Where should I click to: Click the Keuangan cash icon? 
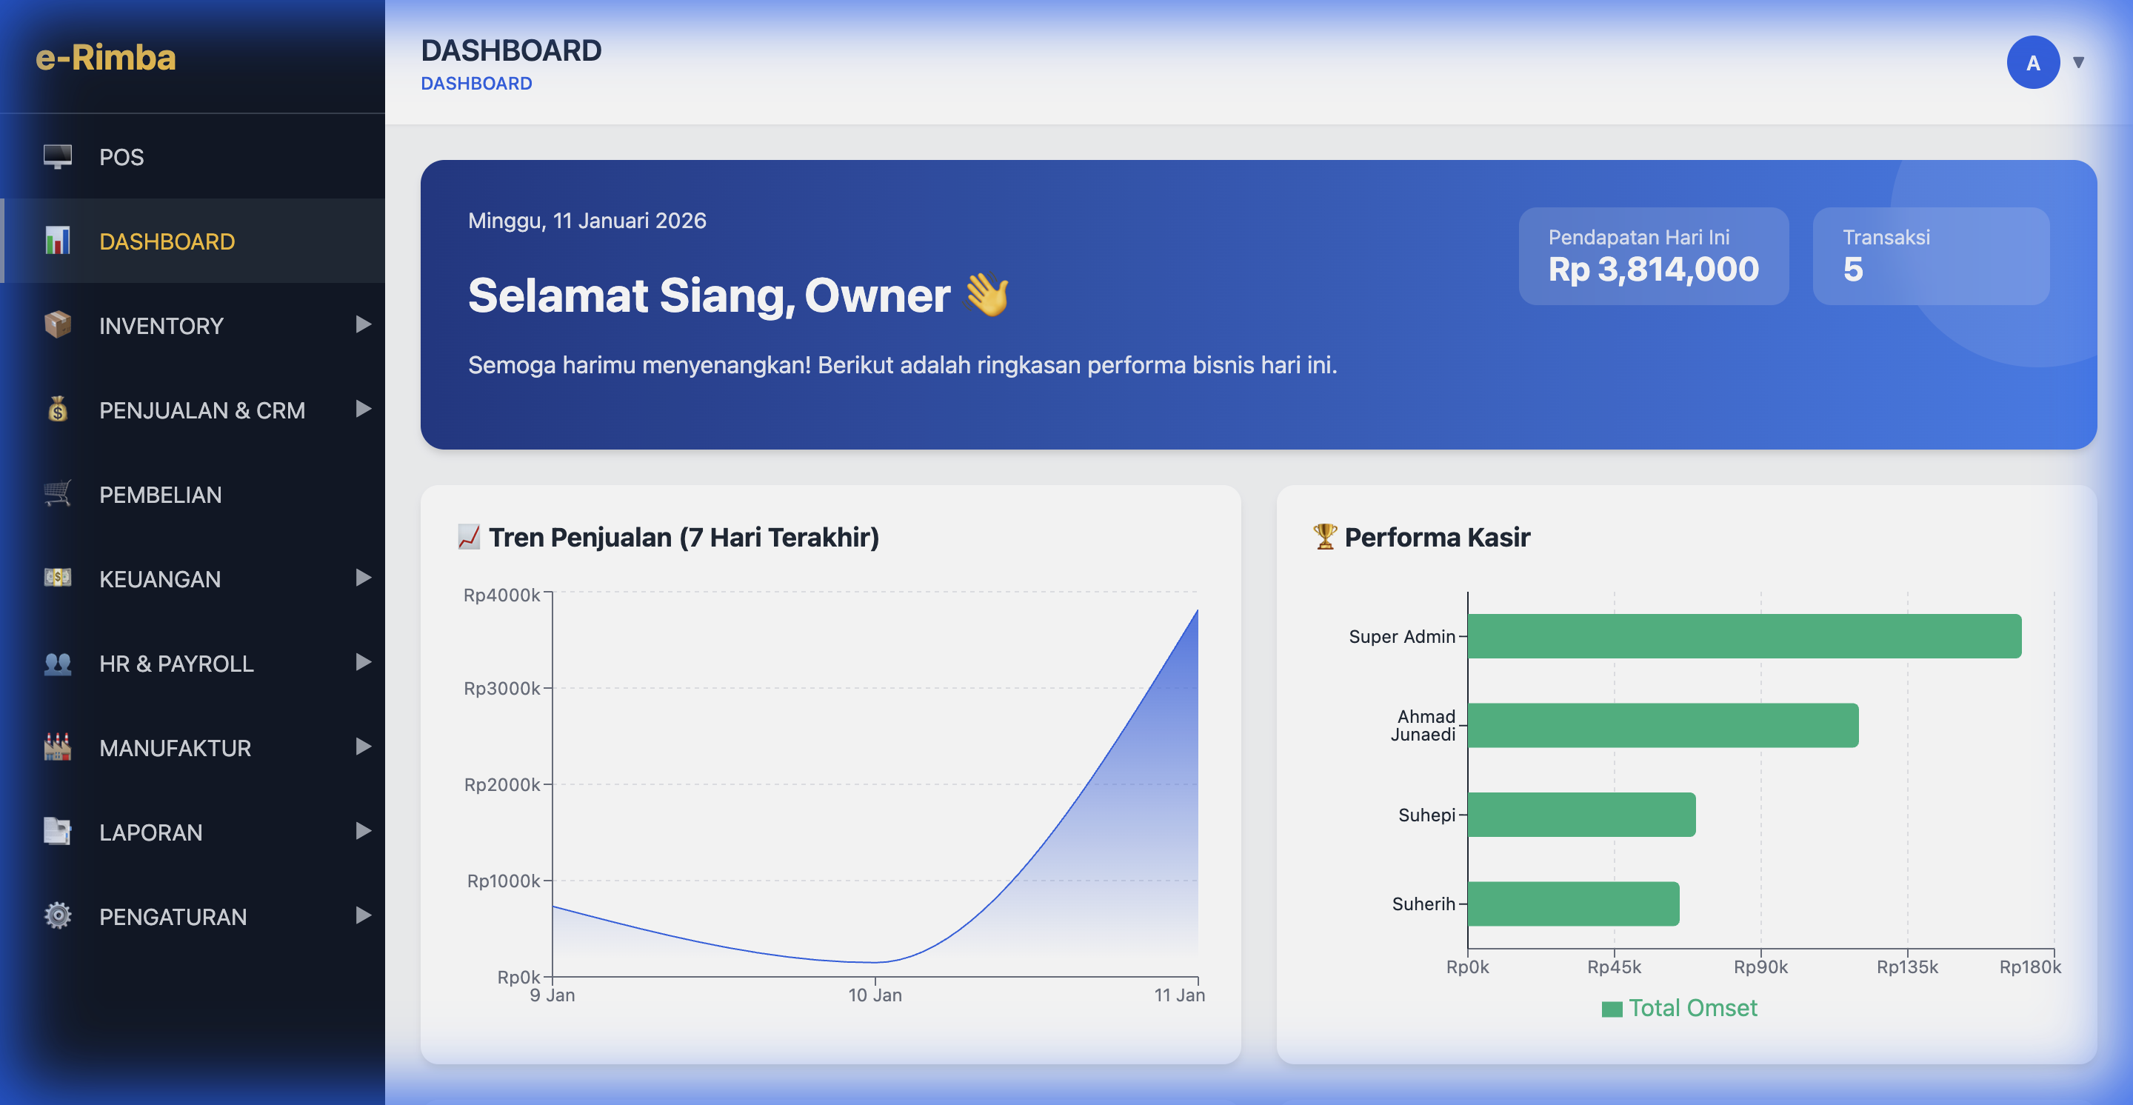pos(56,578)
